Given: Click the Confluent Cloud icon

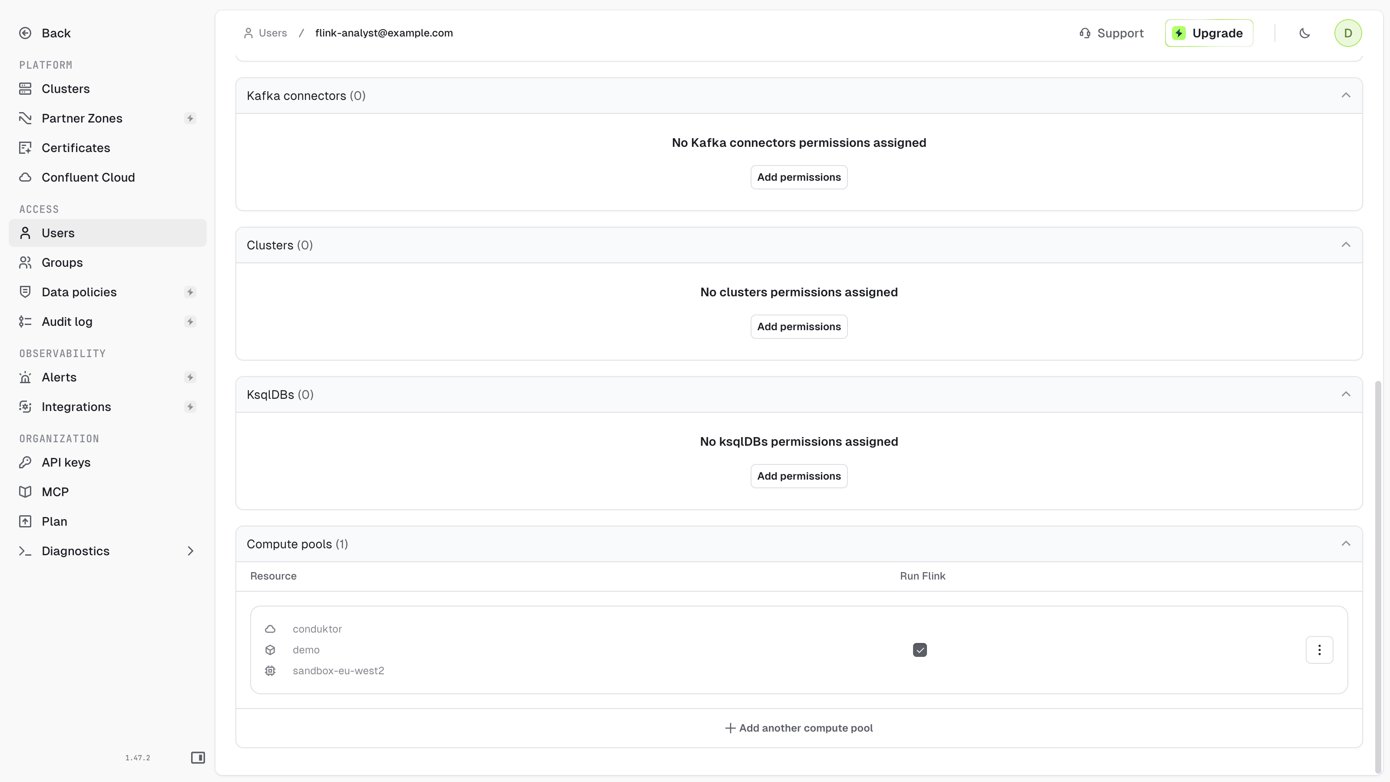Looking at the screenshot, I should coord(25,178).
